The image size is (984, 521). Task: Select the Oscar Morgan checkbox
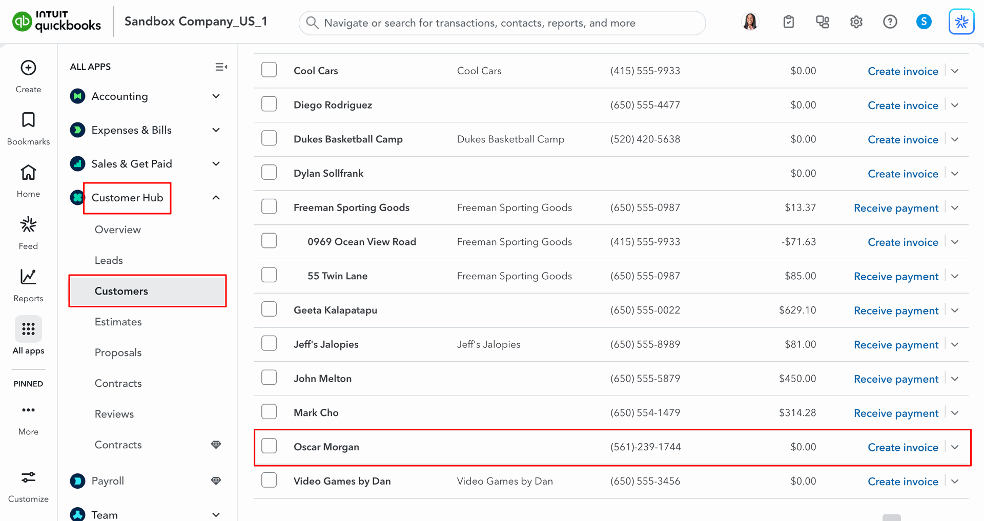[x=269, y=446]
